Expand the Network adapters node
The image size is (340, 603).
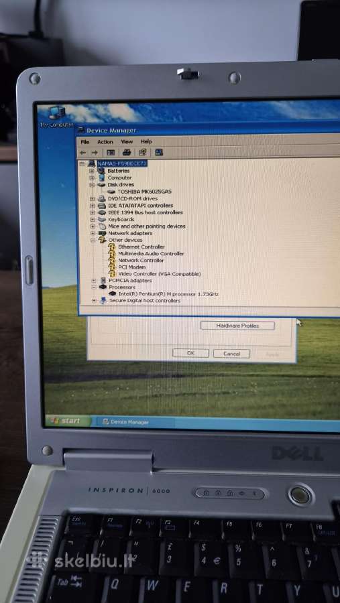coord(93,233)
